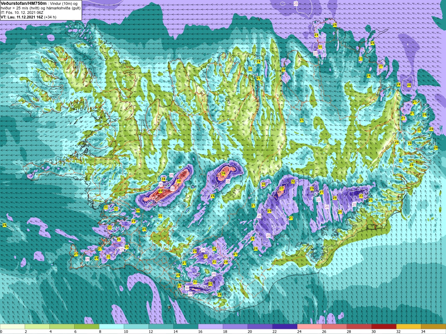Pick the 20–22 m/s violet legend swatch
The image size is (446, 334).
click(260, 327)
